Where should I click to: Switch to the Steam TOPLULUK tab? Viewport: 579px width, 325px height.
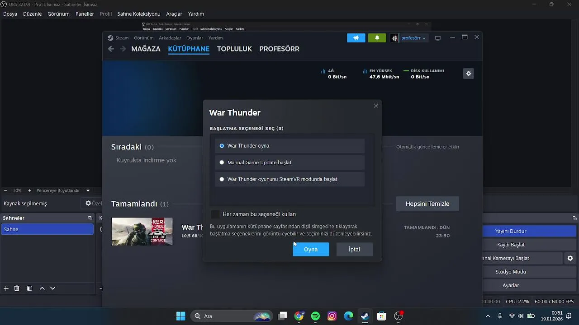pos(234,49)
